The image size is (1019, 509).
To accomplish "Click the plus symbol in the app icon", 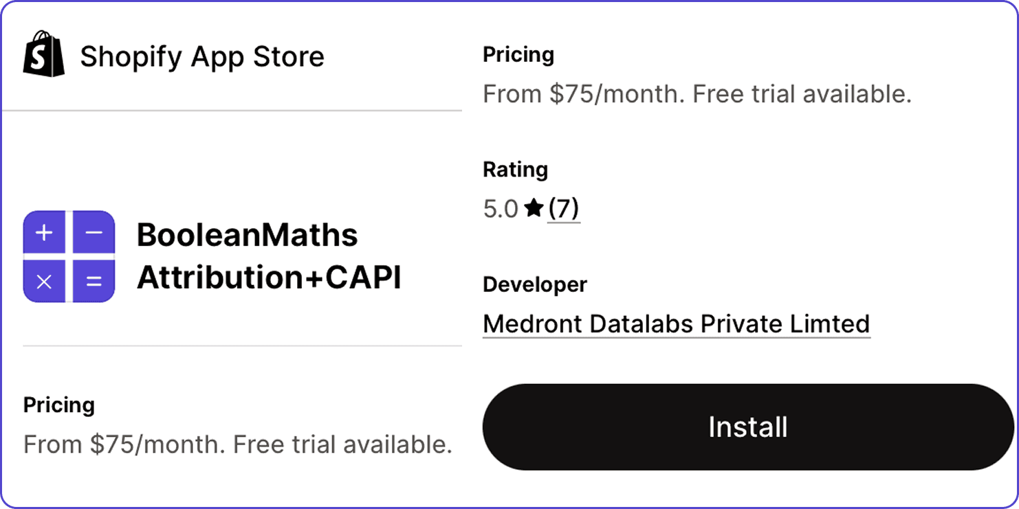I will coord(43,232).
